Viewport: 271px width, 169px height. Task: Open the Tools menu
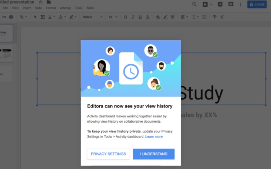(78, 8)
